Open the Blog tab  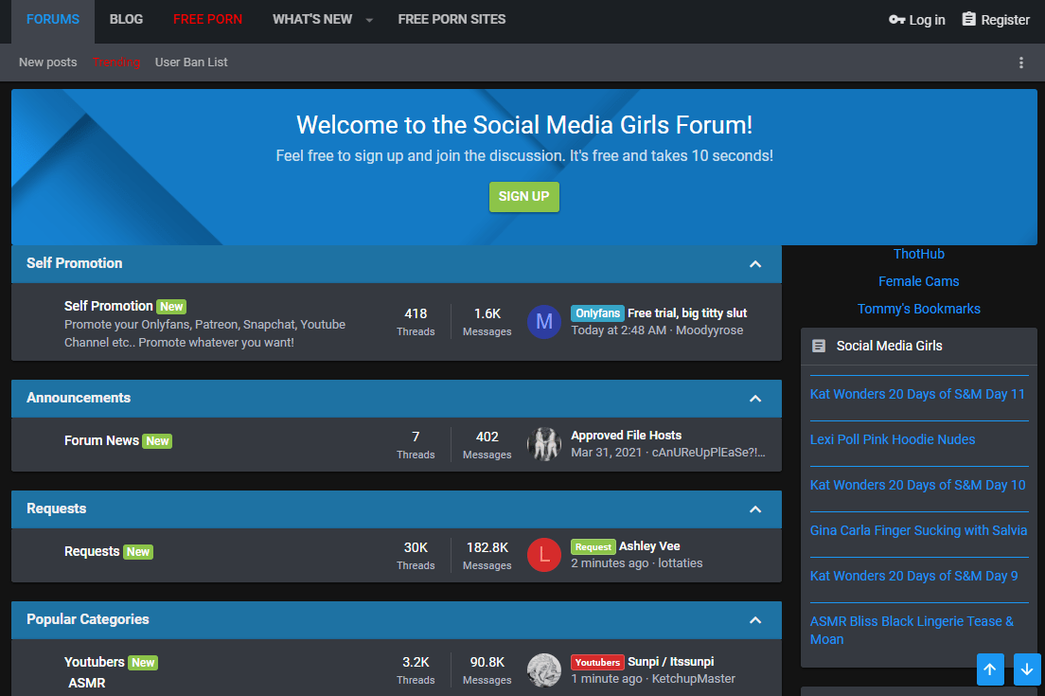pyautogui.click(x=126, y=19)
